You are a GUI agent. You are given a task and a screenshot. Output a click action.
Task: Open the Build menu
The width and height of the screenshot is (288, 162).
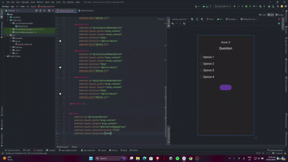[x=47, y=2]
